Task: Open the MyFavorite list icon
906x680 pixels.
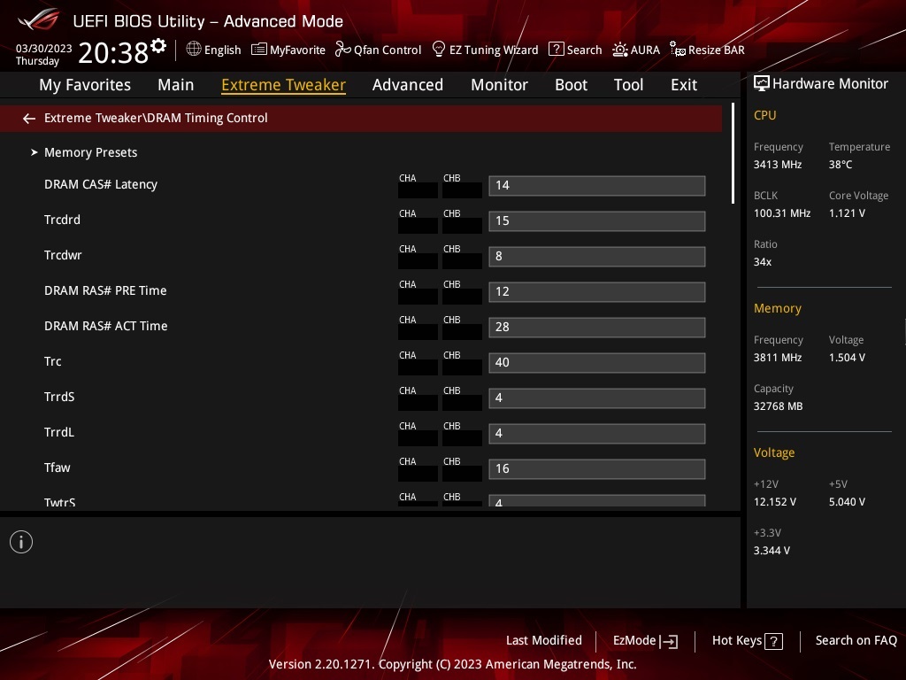Action: 259,50
